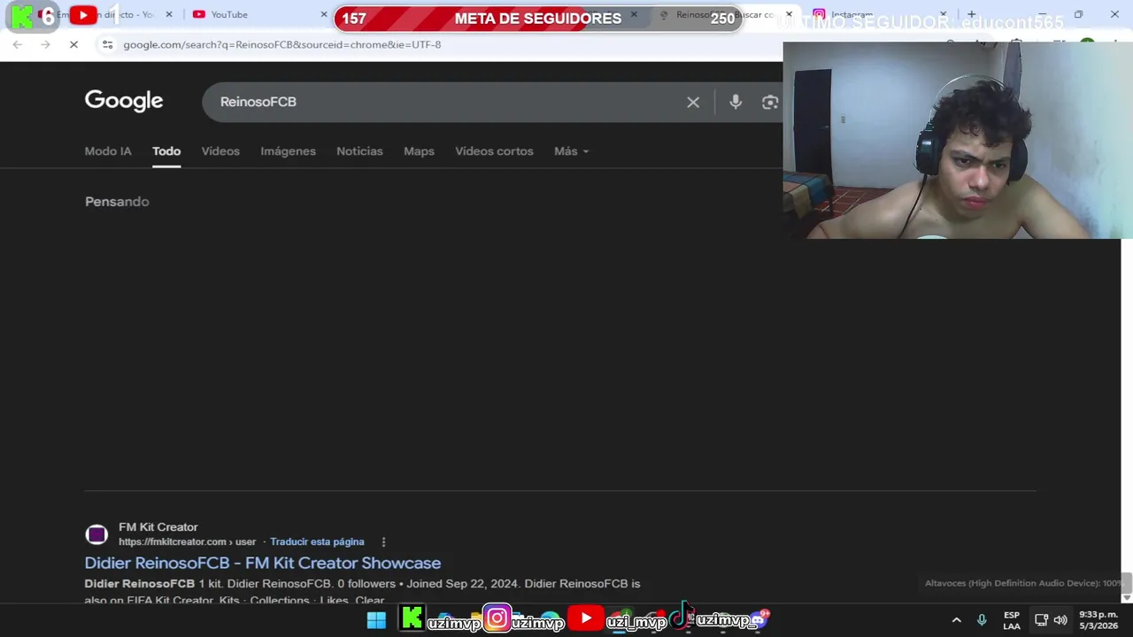Switch to Modo IA tab
This screenshot has width=1133, height=637.
pyautogui.click(x=108, y=151)
